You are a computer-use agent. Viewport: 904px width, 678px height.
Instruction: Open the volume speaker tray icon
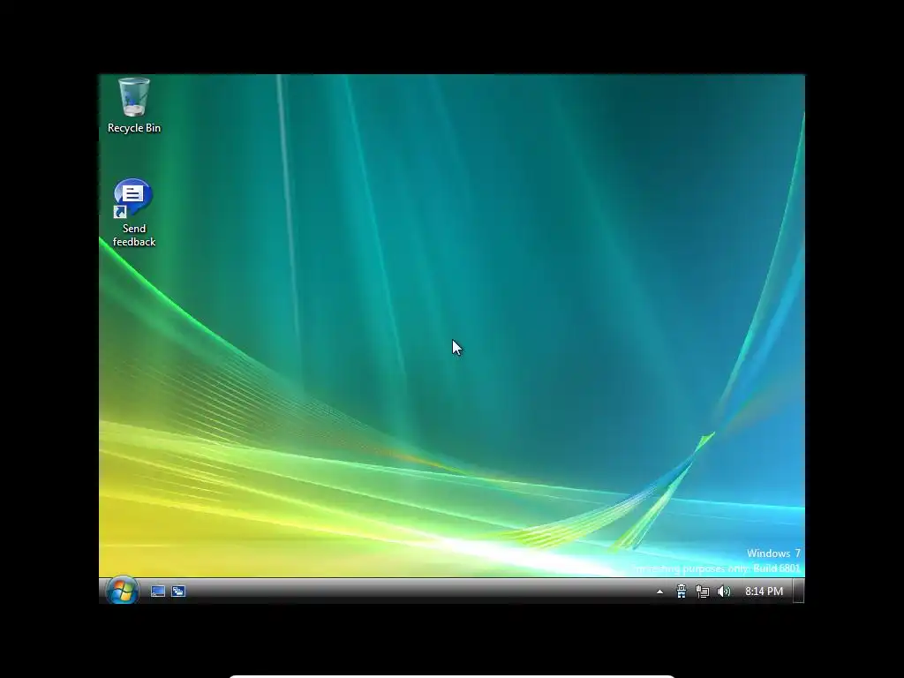[x=724, y=591]
